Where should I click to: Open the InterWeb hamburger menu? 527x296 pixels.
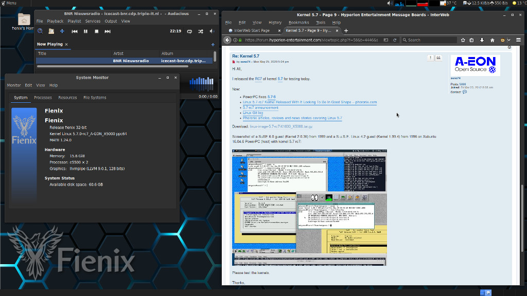point(519,40)
